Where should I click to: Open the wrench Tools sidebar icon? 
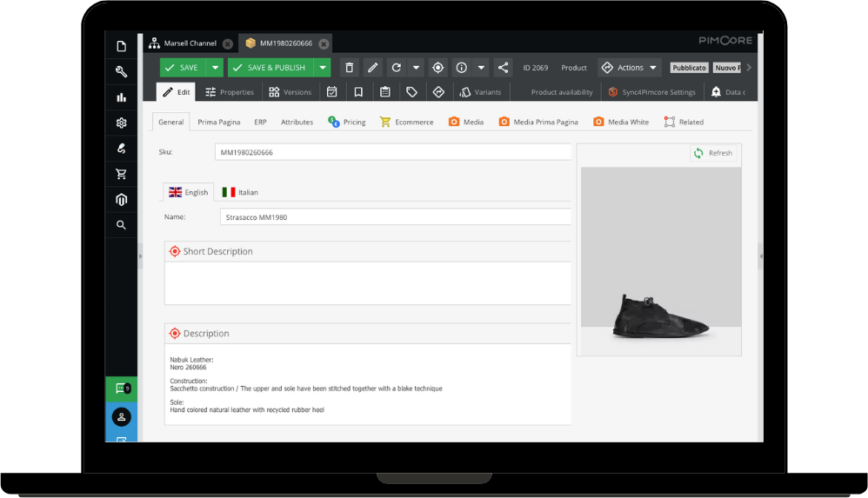coord(121,72)
